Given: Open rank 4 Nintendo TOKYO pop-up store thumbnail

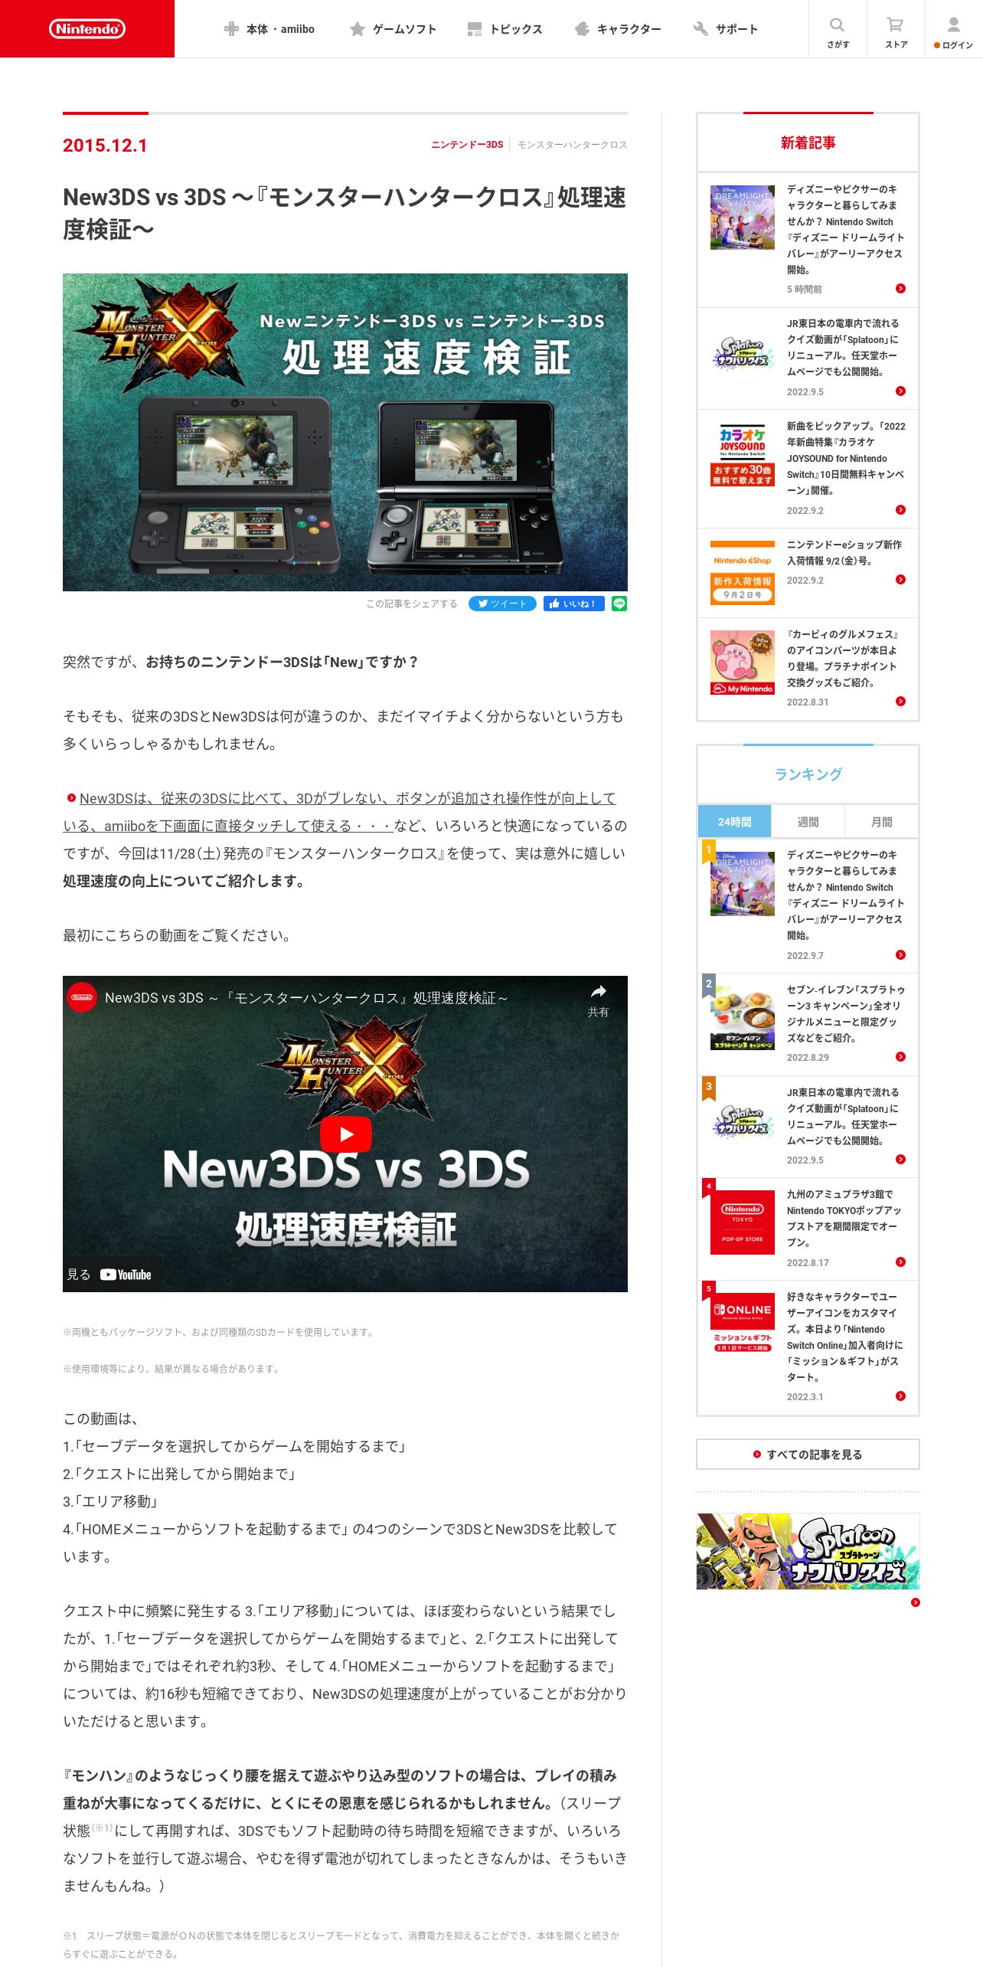Looking at the screenshot, I should pyautogui.click(x=742, y=1222).
